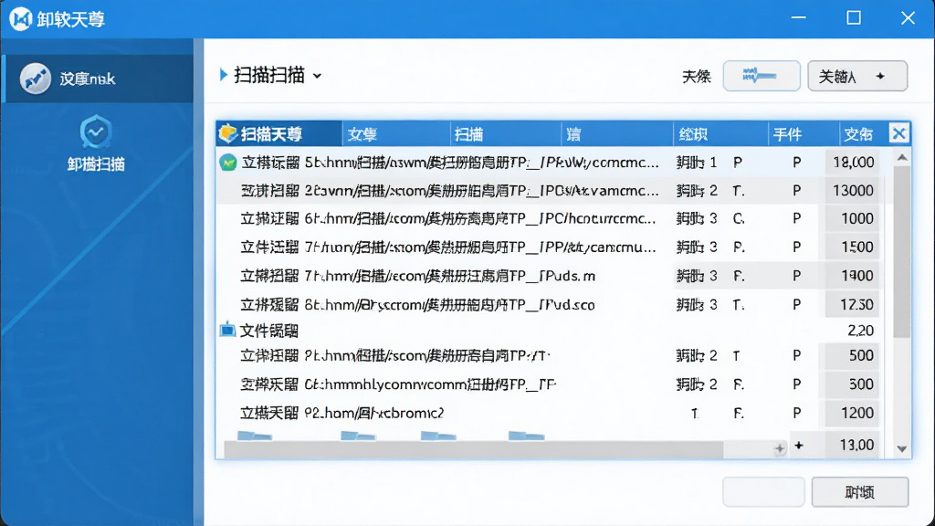
Task: Click the grey plus icon ending the horizontal scrollbar
Action: pyautogui.click(x=780, y=448)
